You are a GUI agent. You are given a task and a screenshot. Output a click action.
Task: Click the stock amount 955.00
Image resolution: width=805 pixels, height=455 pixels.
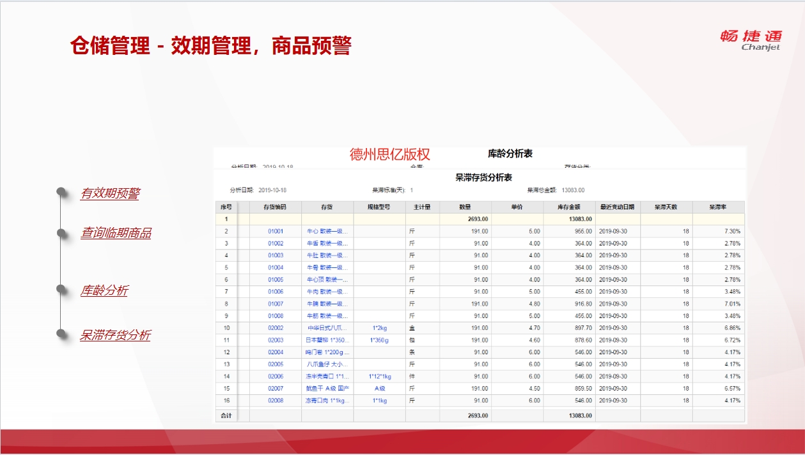(x=582, y=231)
